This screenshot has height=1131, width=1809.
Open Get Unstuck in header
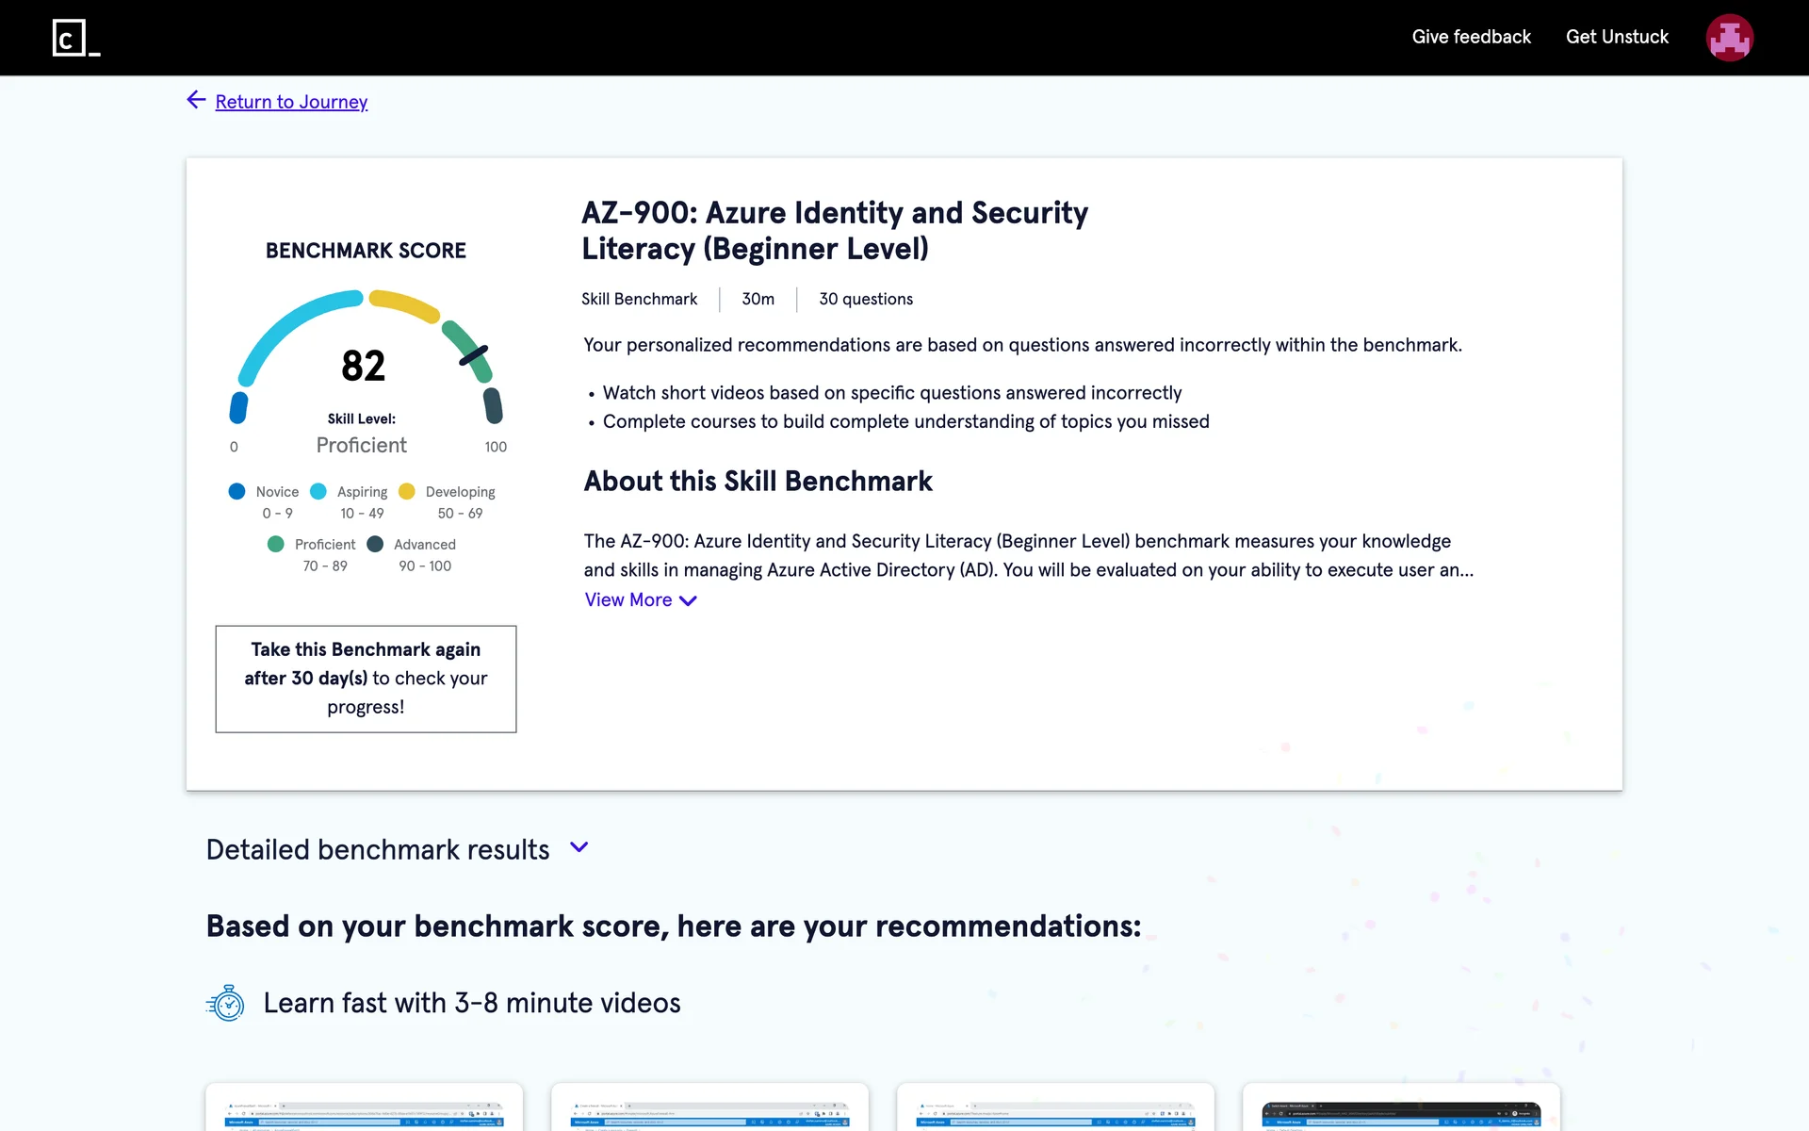[1617, 37]
